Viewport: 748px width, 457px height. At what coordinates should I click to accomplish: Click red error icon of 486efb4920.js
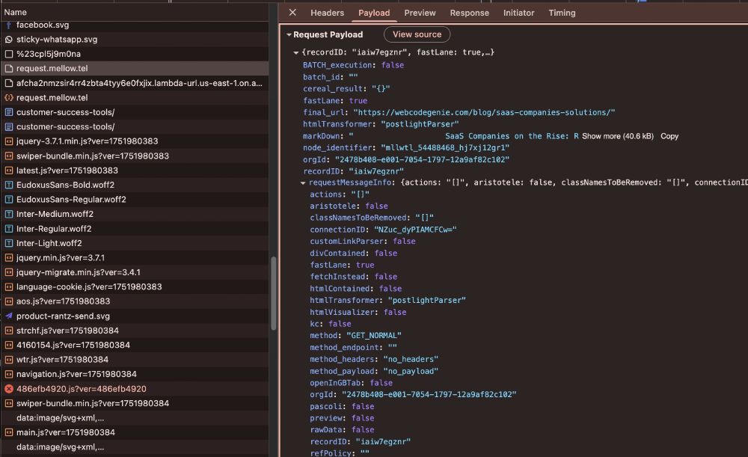click(8, 389)
